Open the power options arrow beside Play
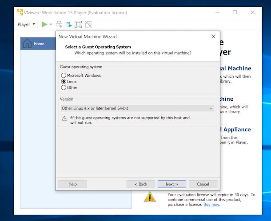Screen dimensions: 271x221 (51, 24)
